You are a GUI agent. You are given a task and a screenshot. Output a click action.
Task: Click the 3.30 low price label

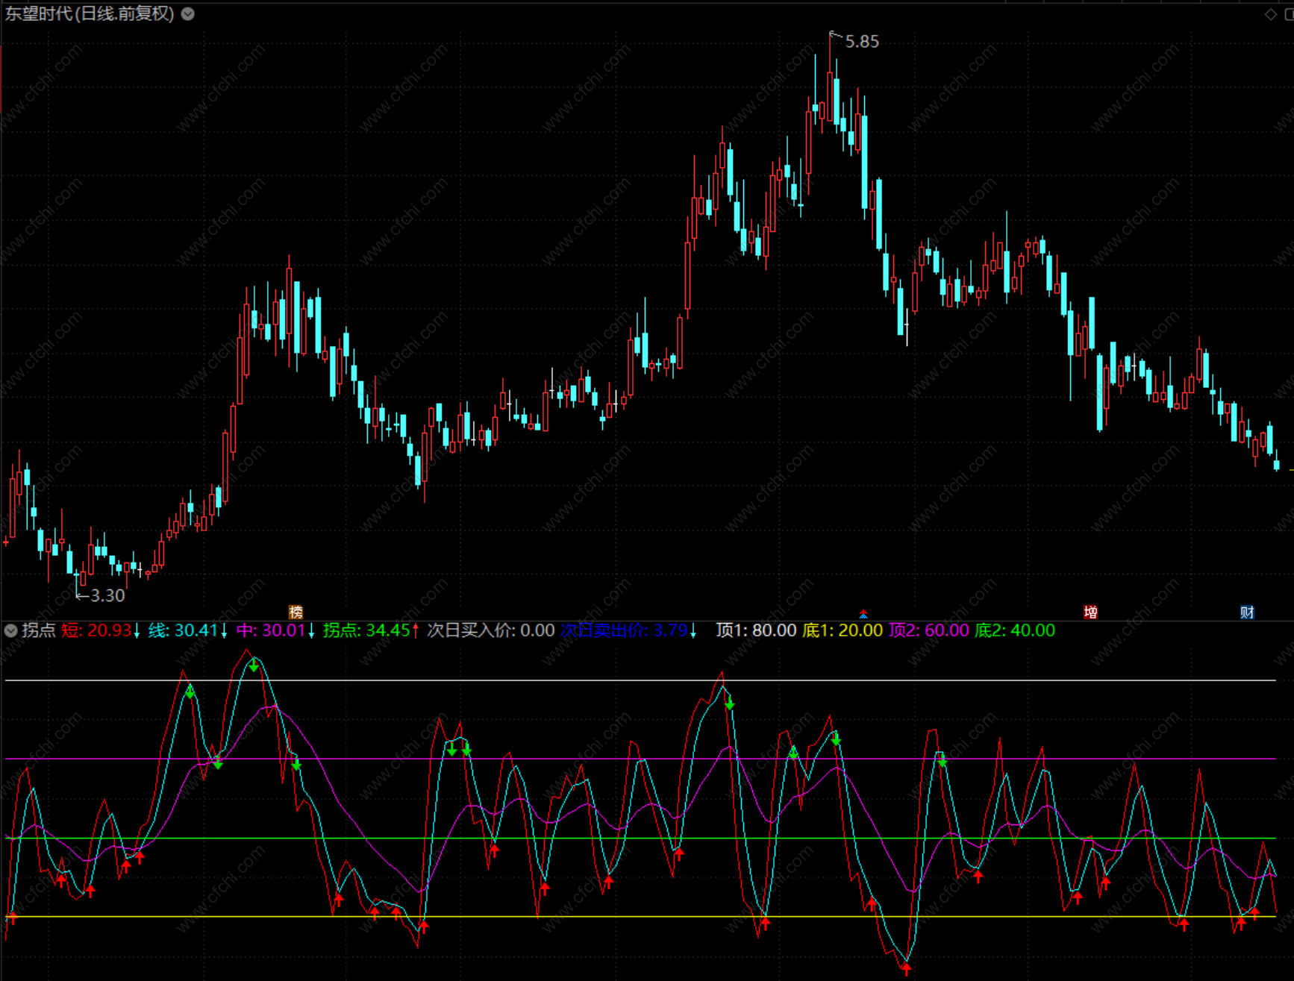pos(107,595)
